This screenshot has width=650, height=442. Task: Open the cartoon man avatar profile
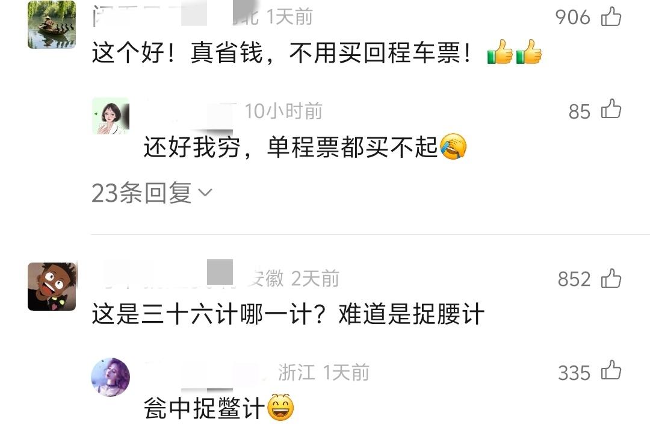52,287
